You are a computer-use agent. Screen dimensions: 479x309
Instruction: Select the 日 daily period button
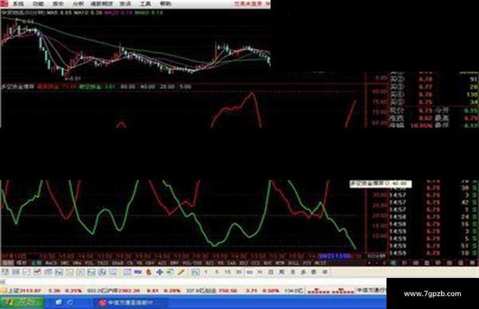coord(271,272)
